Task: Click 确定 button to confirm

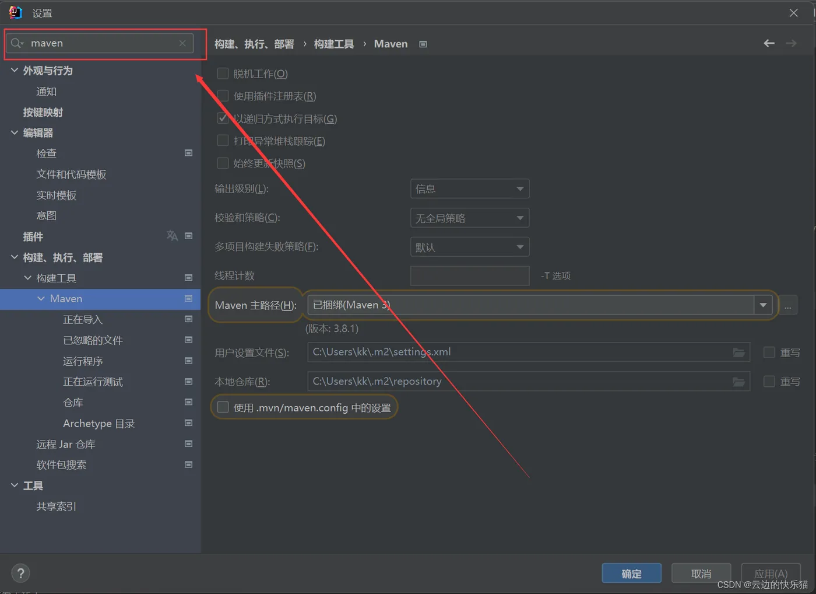Action: (632, 573)
